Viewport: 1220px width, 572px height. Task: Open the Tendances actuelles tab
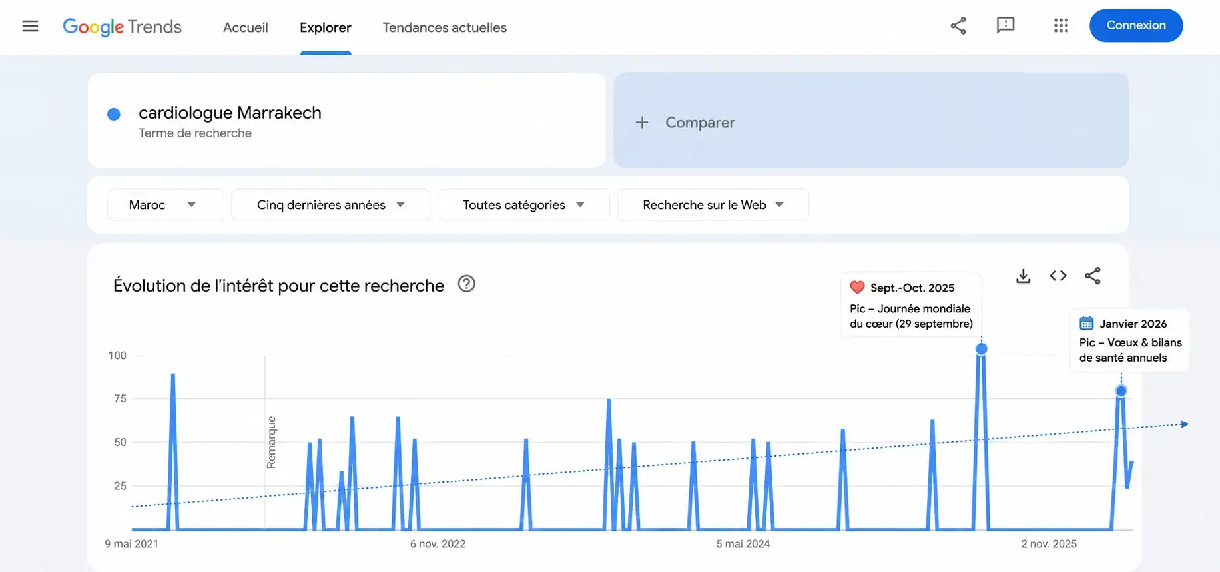click(445, 27)
